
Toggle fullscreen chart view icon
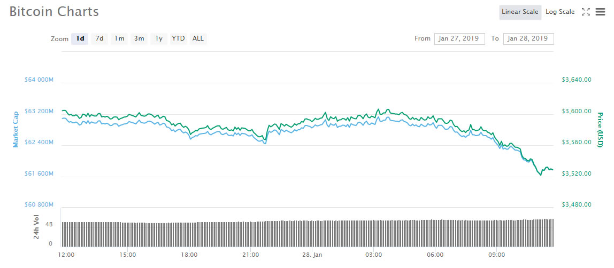(x=586, y=12)
